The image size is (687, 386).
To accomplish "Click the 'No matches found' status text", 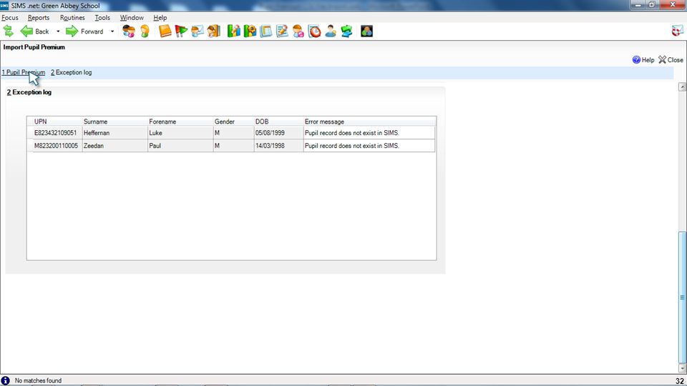I will click(x=38, y=381).
